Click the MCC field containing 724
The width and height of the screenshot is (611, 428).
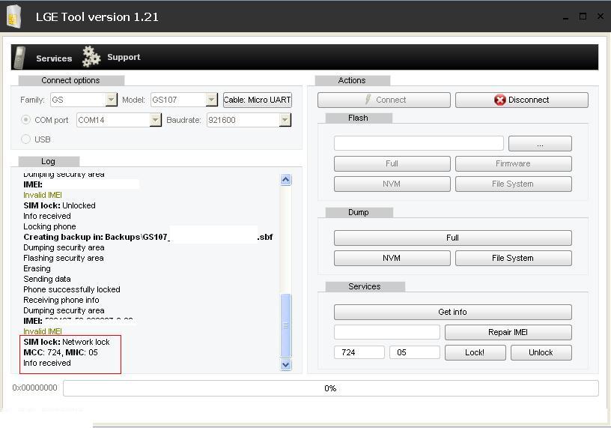359,352
